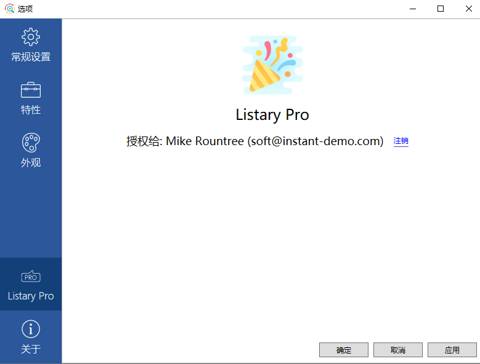Screen dimensions: 480x364
Task: Click the Listary logo in title bar
Action: pos(9,9)
